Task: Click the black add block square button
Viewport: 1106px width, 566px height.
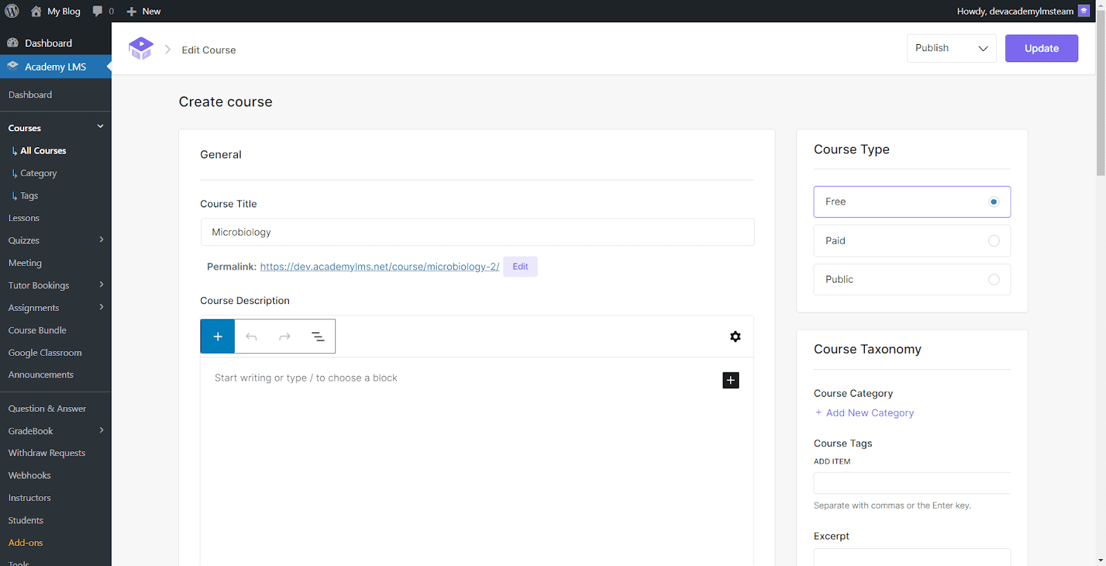Action: 731,380
